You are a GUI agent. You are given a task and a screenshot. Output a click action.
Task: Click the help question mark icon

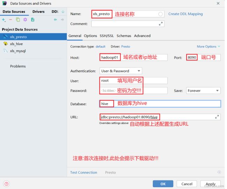pyautogui.click(x=6, y=184)
